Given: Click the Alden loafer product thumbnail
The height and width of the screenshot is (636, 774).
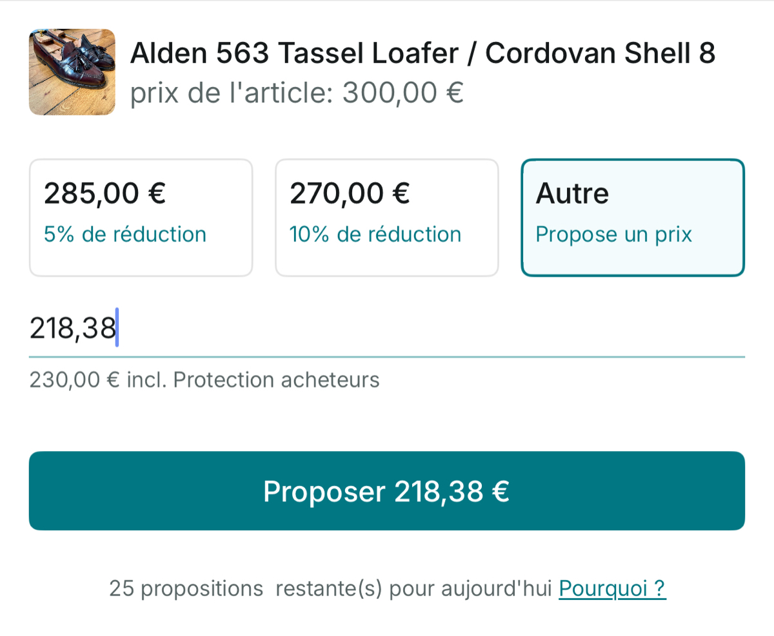Looking at the screenshot, I should [72, 72].
